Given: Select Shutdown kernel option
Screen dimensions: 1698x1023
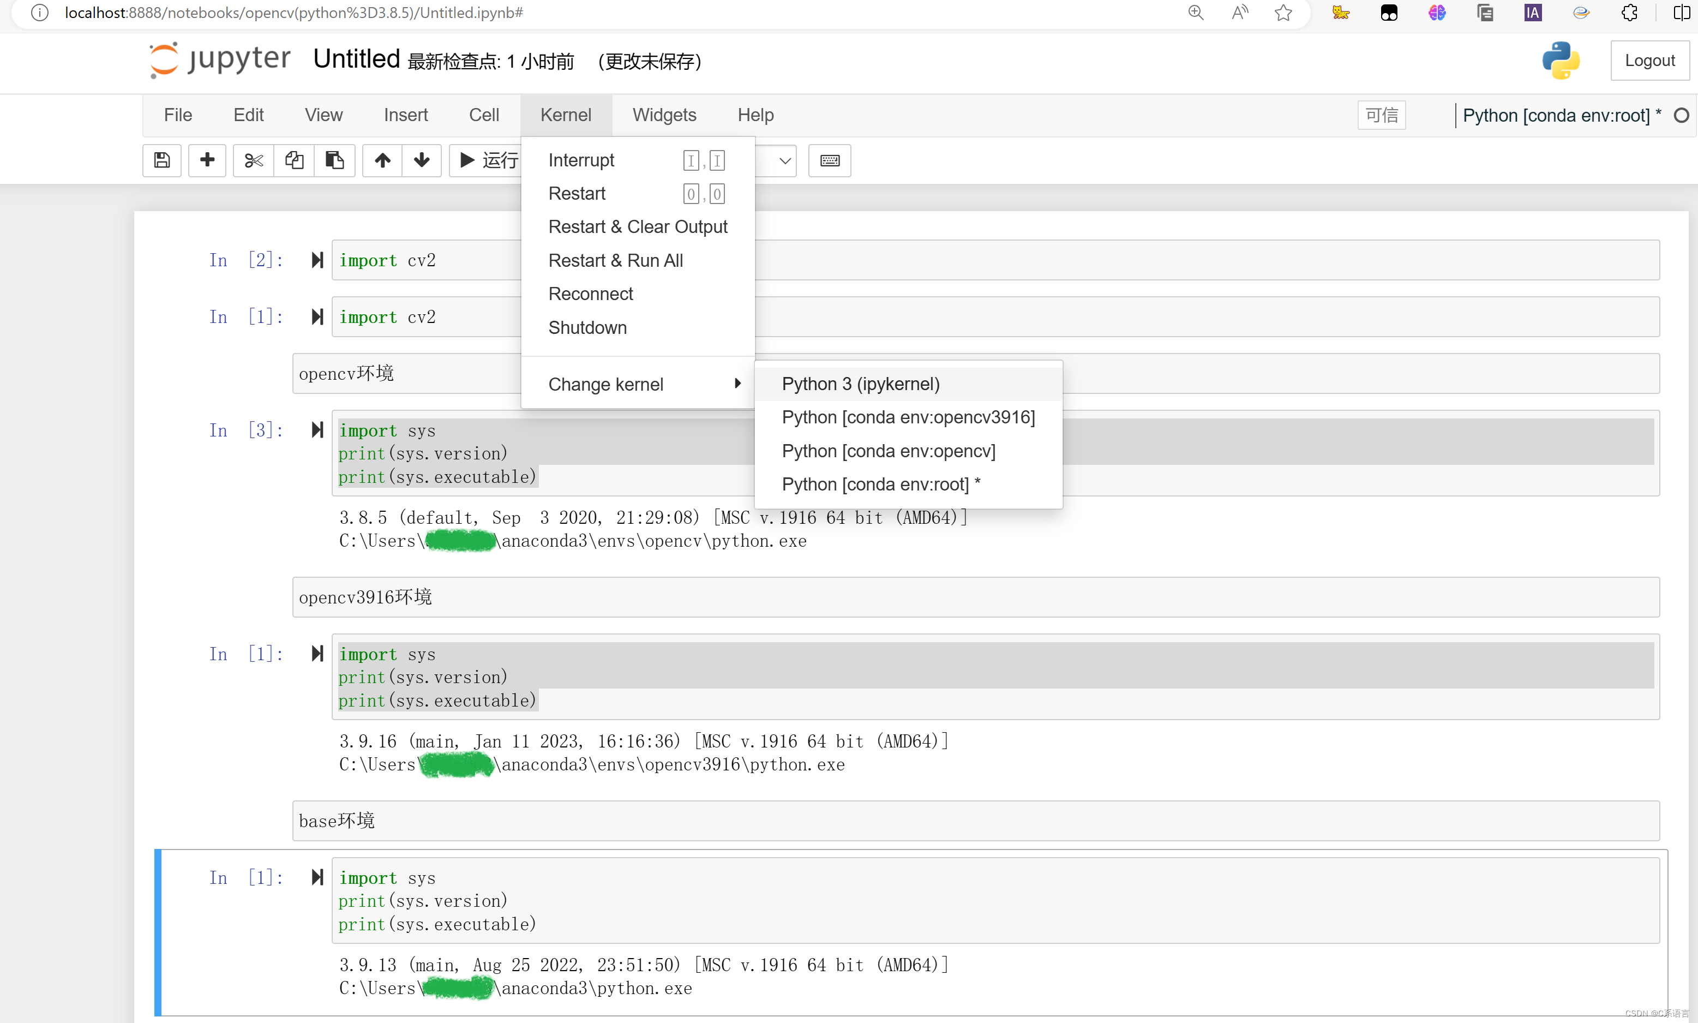Looking at the screenshot, I should [638, 327].
